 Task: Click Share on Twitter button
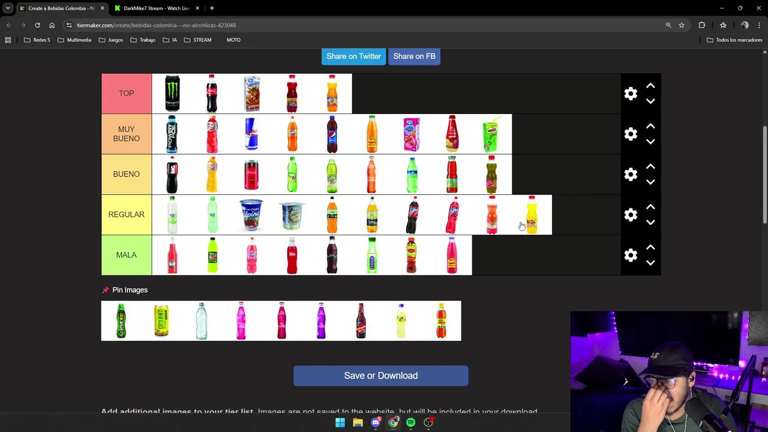coord(353,56)
